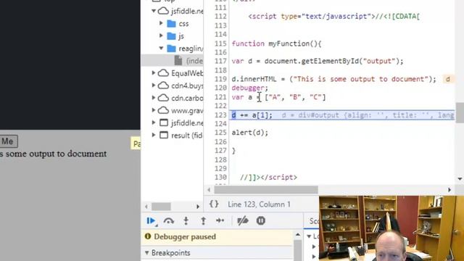This screenshot has height=261, width=464.
Task: Click down arrow of code vertical scrollbar
Action: point(460,178)
